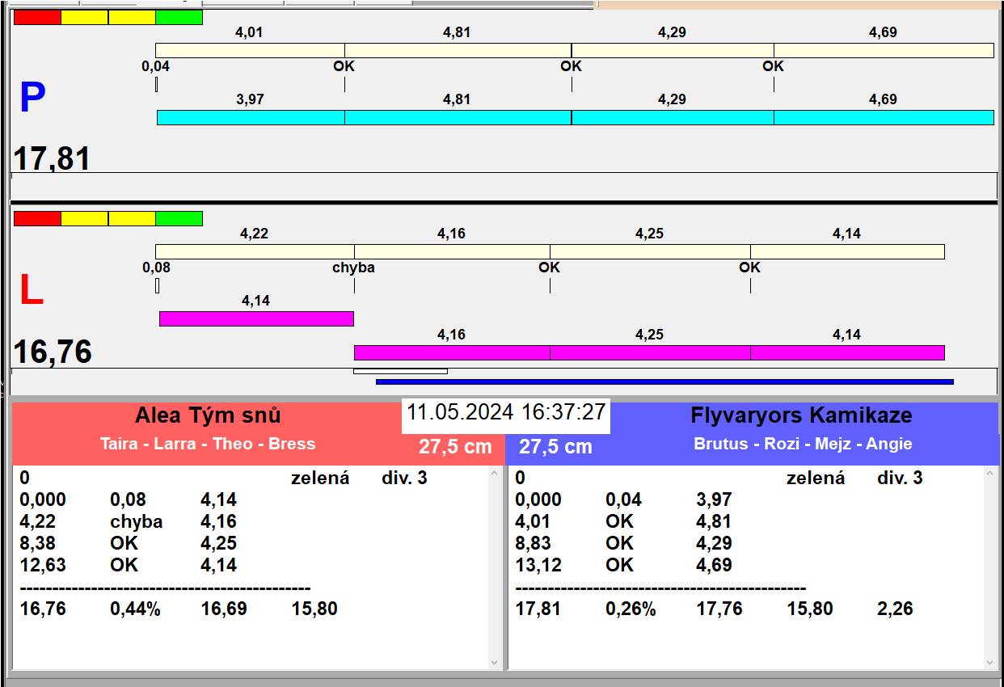This screenshot has height=687, width=1004.
Task: Click the red start light in lane P
Action: point(37,17)
